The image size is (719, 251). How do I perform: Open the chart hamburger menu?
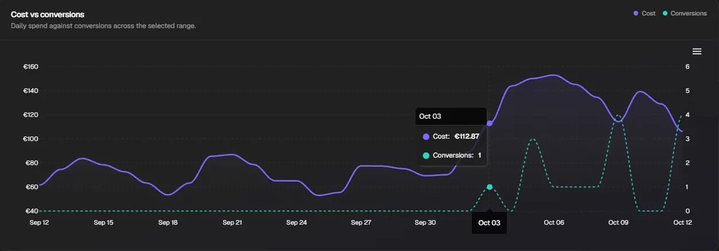point(697,52)
